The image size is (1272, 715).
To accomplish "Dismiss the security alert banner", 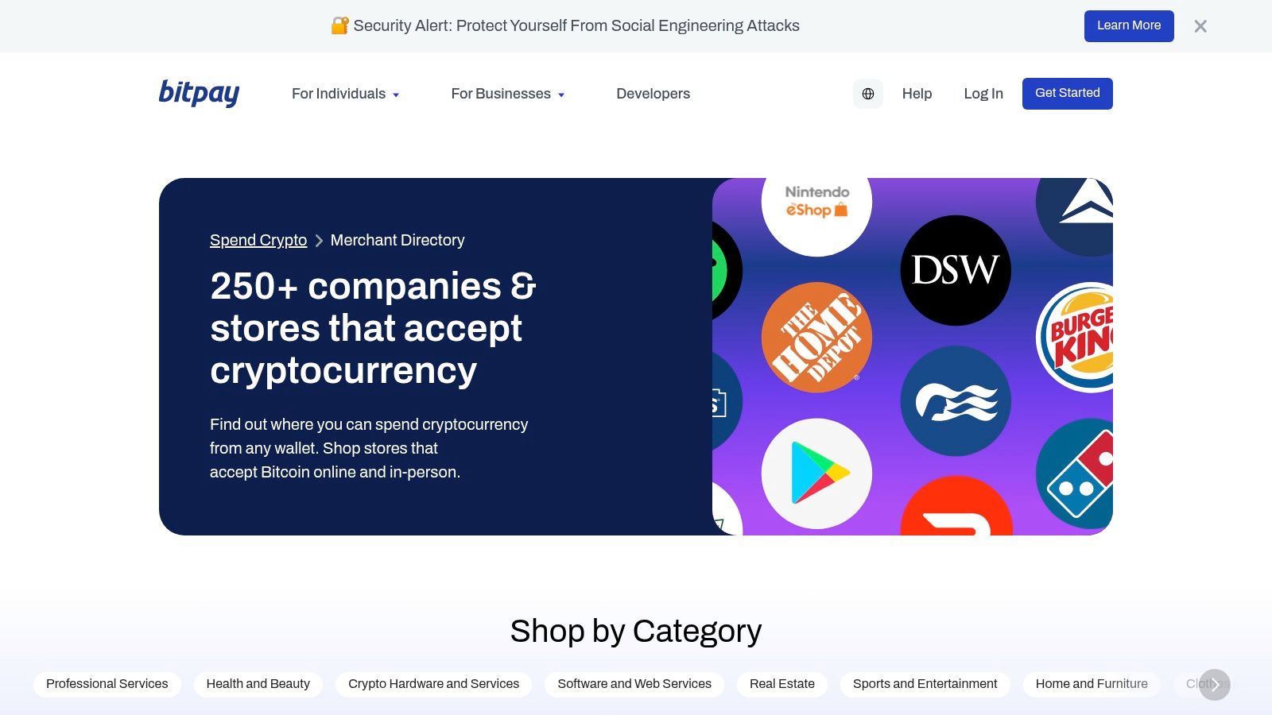I will [1200, 26].
